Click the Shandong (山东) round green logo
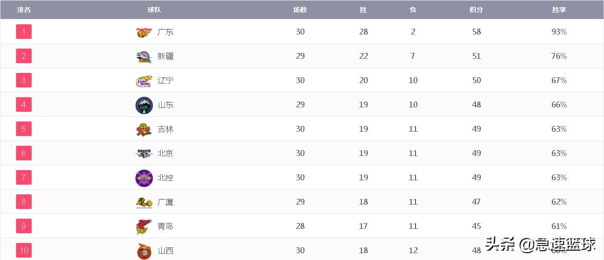The image size is (604, 260). [x=144, y=105]
